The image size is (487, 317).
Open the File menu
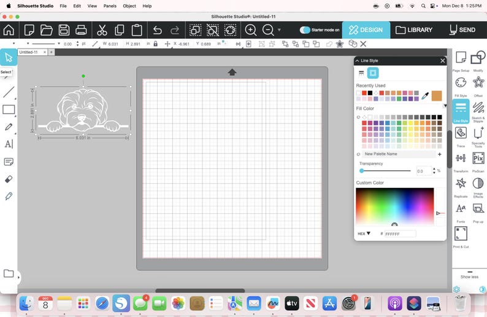(x=63, y=6)
